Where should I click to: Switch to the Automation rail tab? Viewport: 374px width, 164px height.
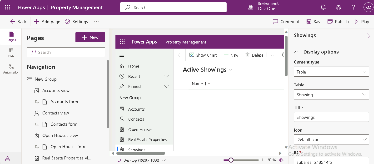(x=11, y=69)
